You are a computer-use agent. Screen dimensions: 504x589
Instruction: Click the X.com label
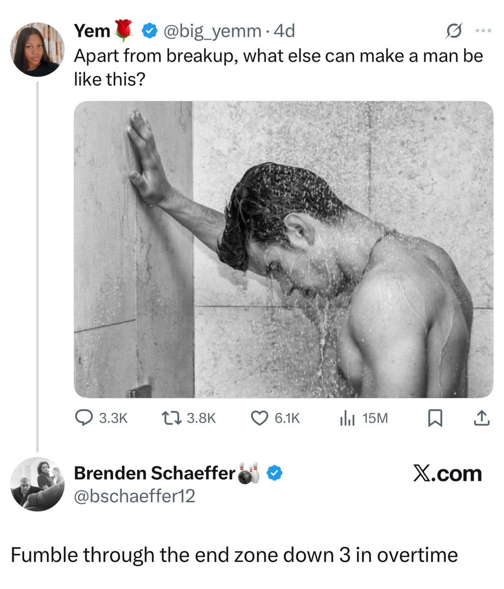click(448, 474)
